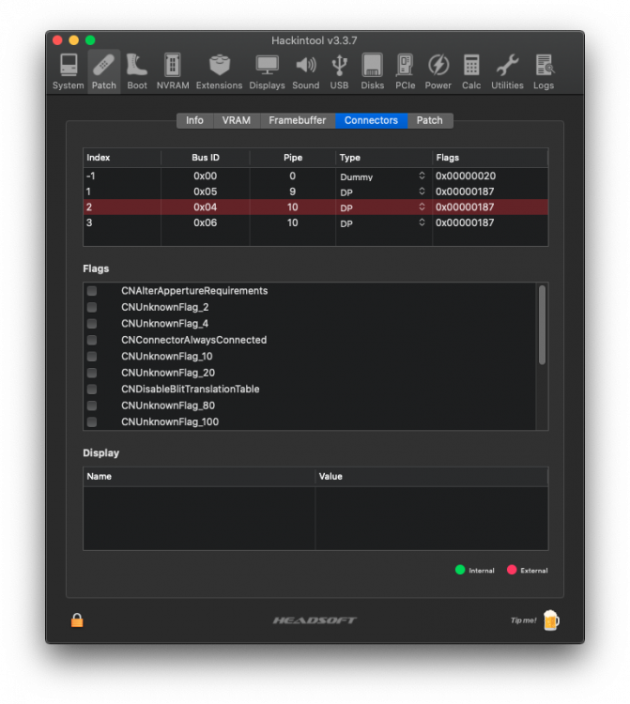
Task: Open the USB section
Action: [339, 71]
